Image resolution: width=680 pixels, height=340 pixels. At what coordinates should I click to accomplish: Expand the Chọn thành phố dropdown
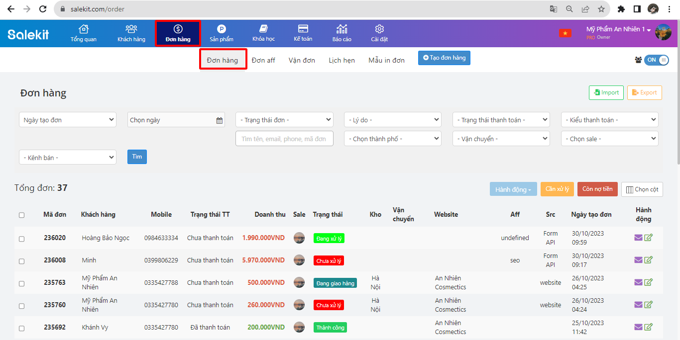pos(393,139)
